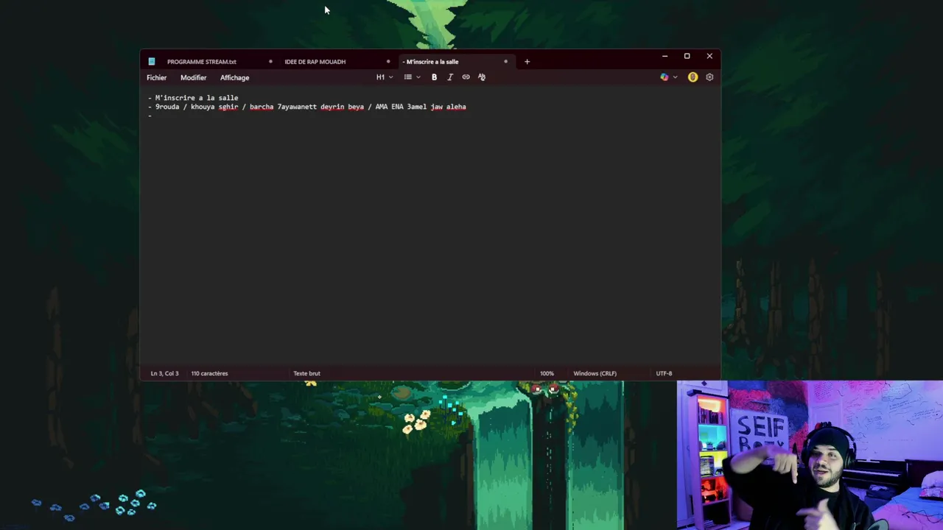943x530 pixels.
Task: Insert a link with the link icon
Action: 466,77
